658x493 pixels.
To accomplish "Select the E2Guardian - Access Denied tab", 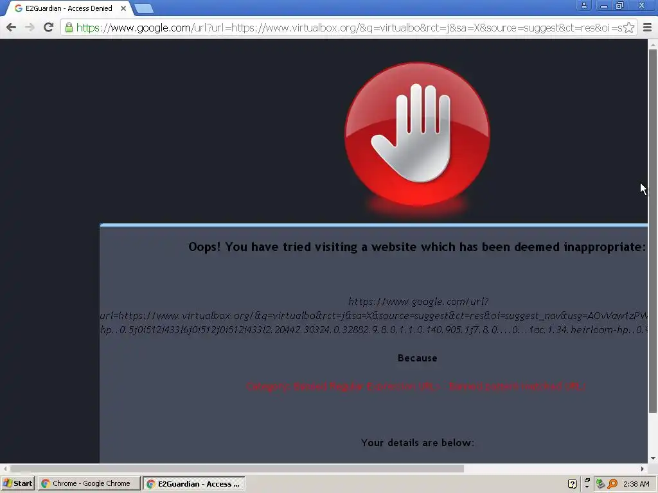I will (x=69, y=8).
